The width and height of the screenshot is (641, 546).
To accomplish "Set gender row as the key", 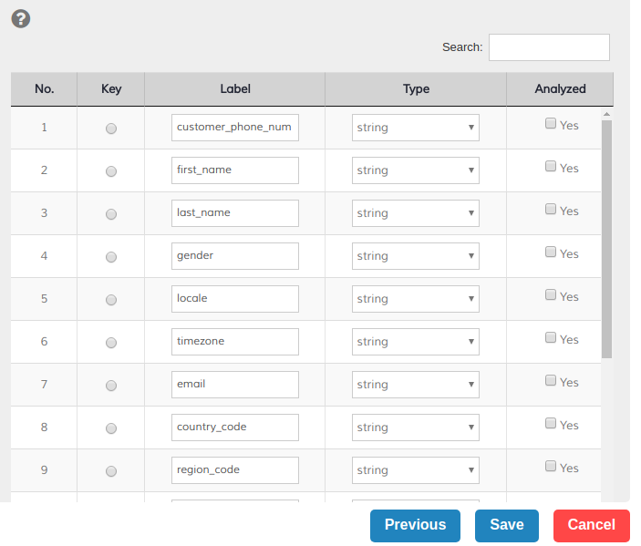I will (x=111, y=257).
